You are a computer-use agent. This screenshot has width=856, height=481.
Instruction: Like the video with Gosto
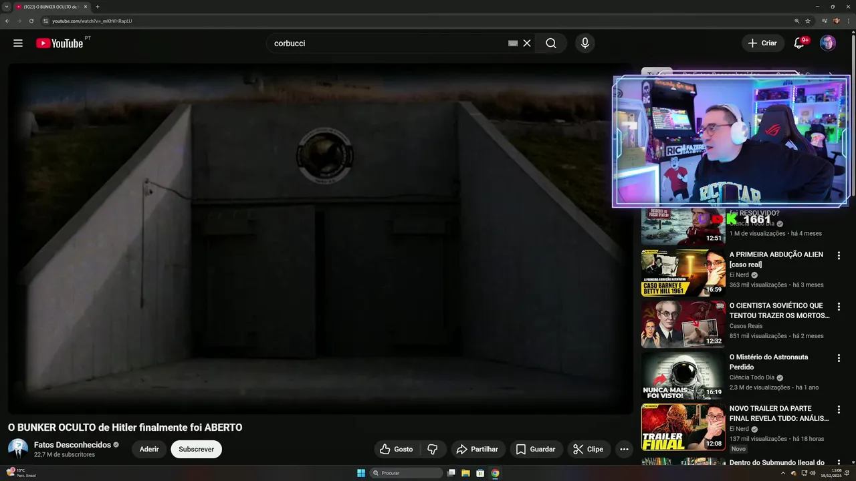tap(397, 449)
